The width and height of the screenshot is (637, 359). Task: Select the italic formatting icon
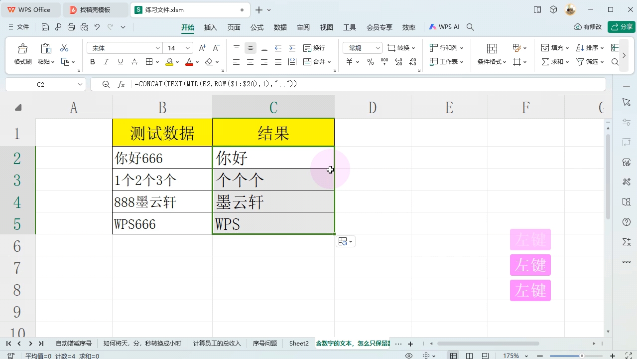[105, 61]
